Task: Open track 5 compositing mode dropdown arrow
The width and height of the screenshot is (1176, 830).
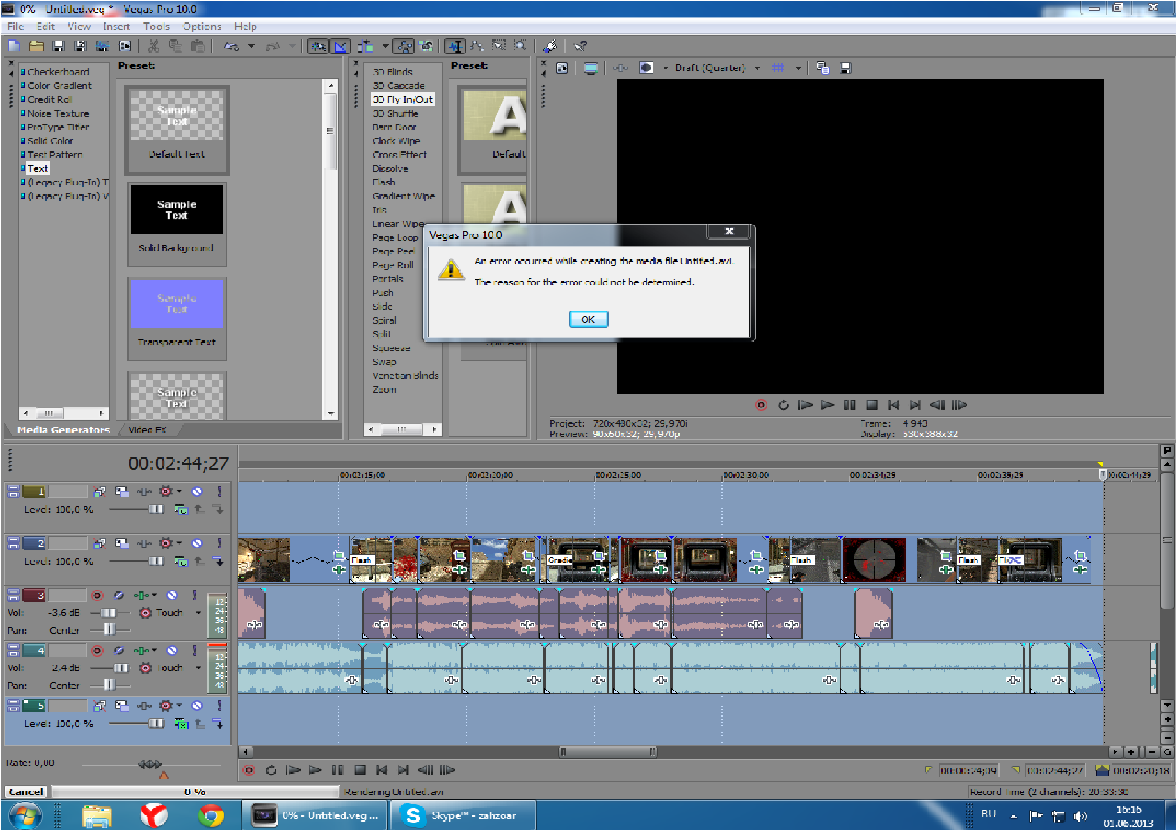Action: pos(179,705)
